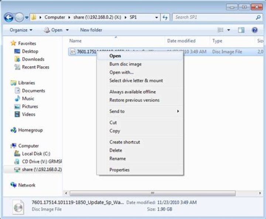Sort by Date modified column header
The image size is (266, 219).
[181, 41]
